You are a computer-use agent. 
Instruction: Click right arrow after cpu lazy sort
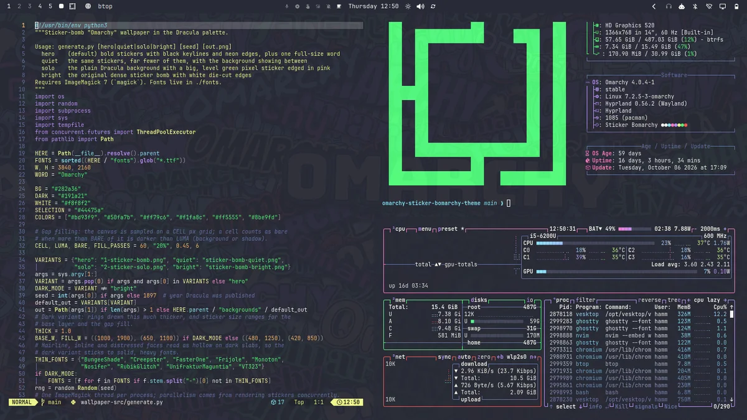(x=725, y=300)
